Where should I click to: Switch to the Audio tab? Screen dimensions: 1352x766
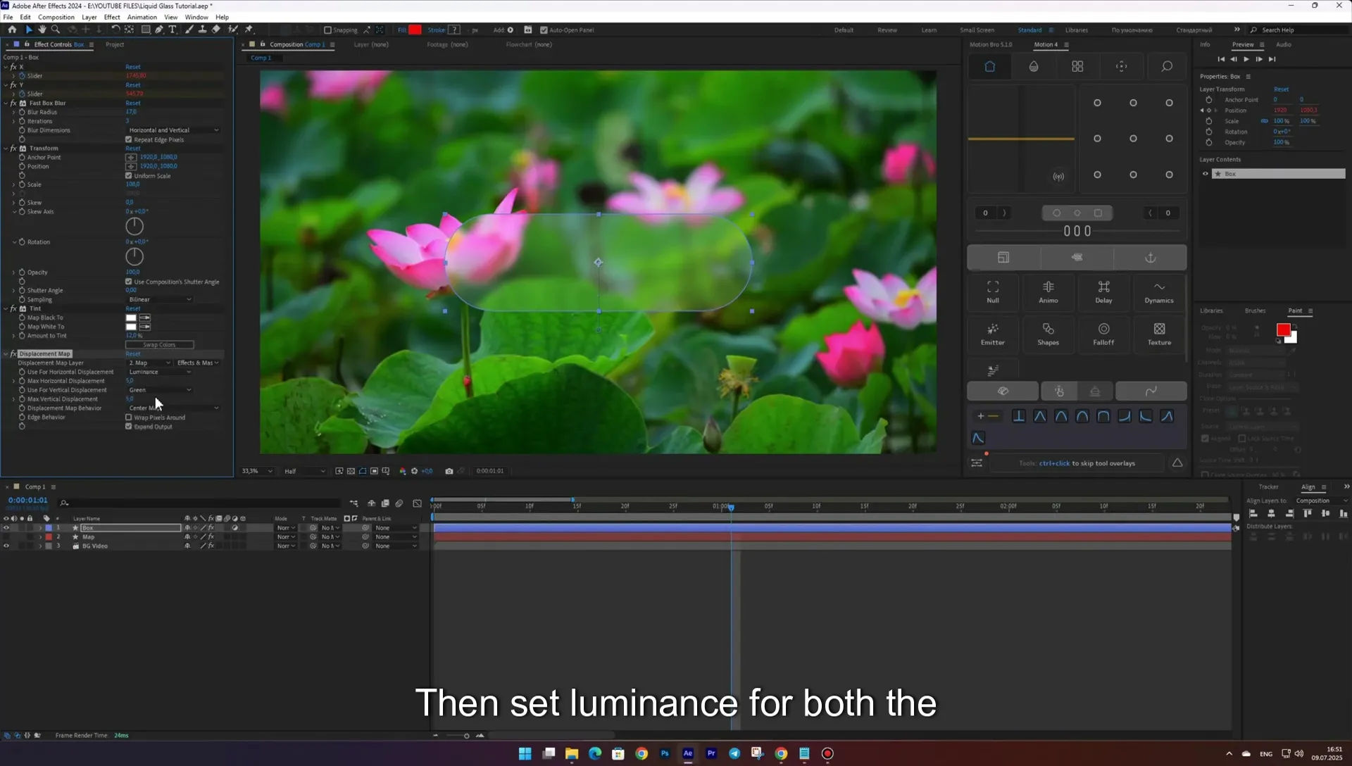[x=1284, y=44]
